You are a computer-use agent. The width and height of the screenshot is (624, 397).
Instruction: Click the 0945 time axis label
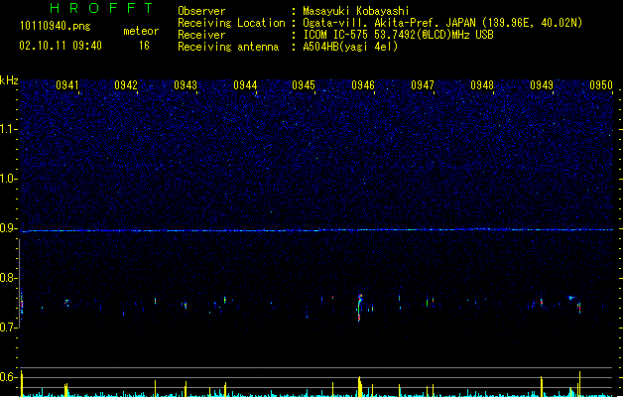[x=304, y=85]
